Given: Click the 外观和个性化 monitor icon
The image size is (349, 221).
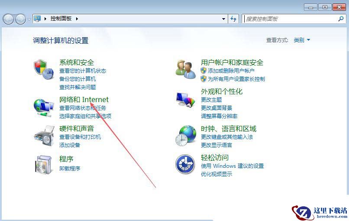Looking at the screenshot, I should point(185,100).
